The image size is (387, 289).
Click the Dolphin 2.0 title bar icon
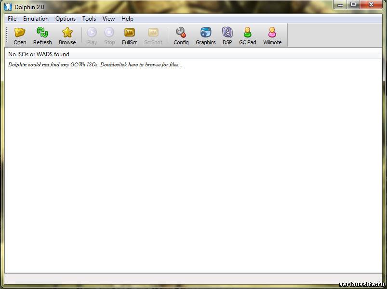[x=8, y=7]
